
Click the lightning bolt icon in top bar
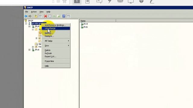click(110, 1)
